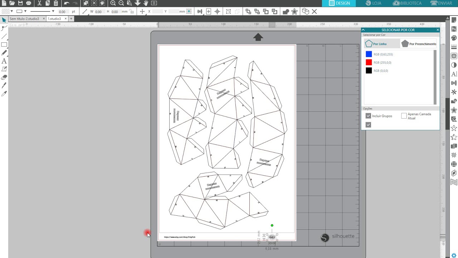Bring selection to front icon
The width and height of the screenshot is (458, 258).
[x=248, y=11]
